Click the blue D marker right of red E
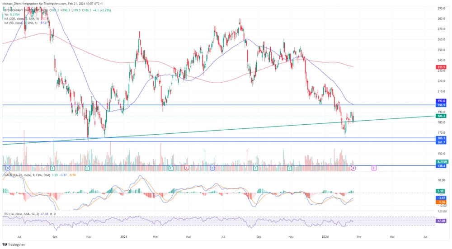 (212, 168)
